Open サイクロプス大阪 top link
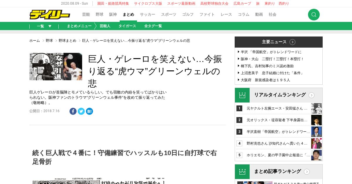This screenshot has height=184, width=352. (x=148, y=4)
